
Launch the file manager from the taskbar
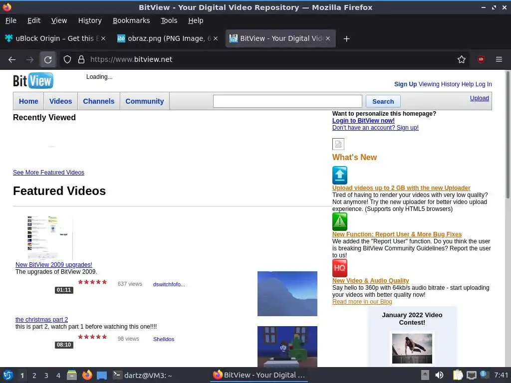(72, 375)
